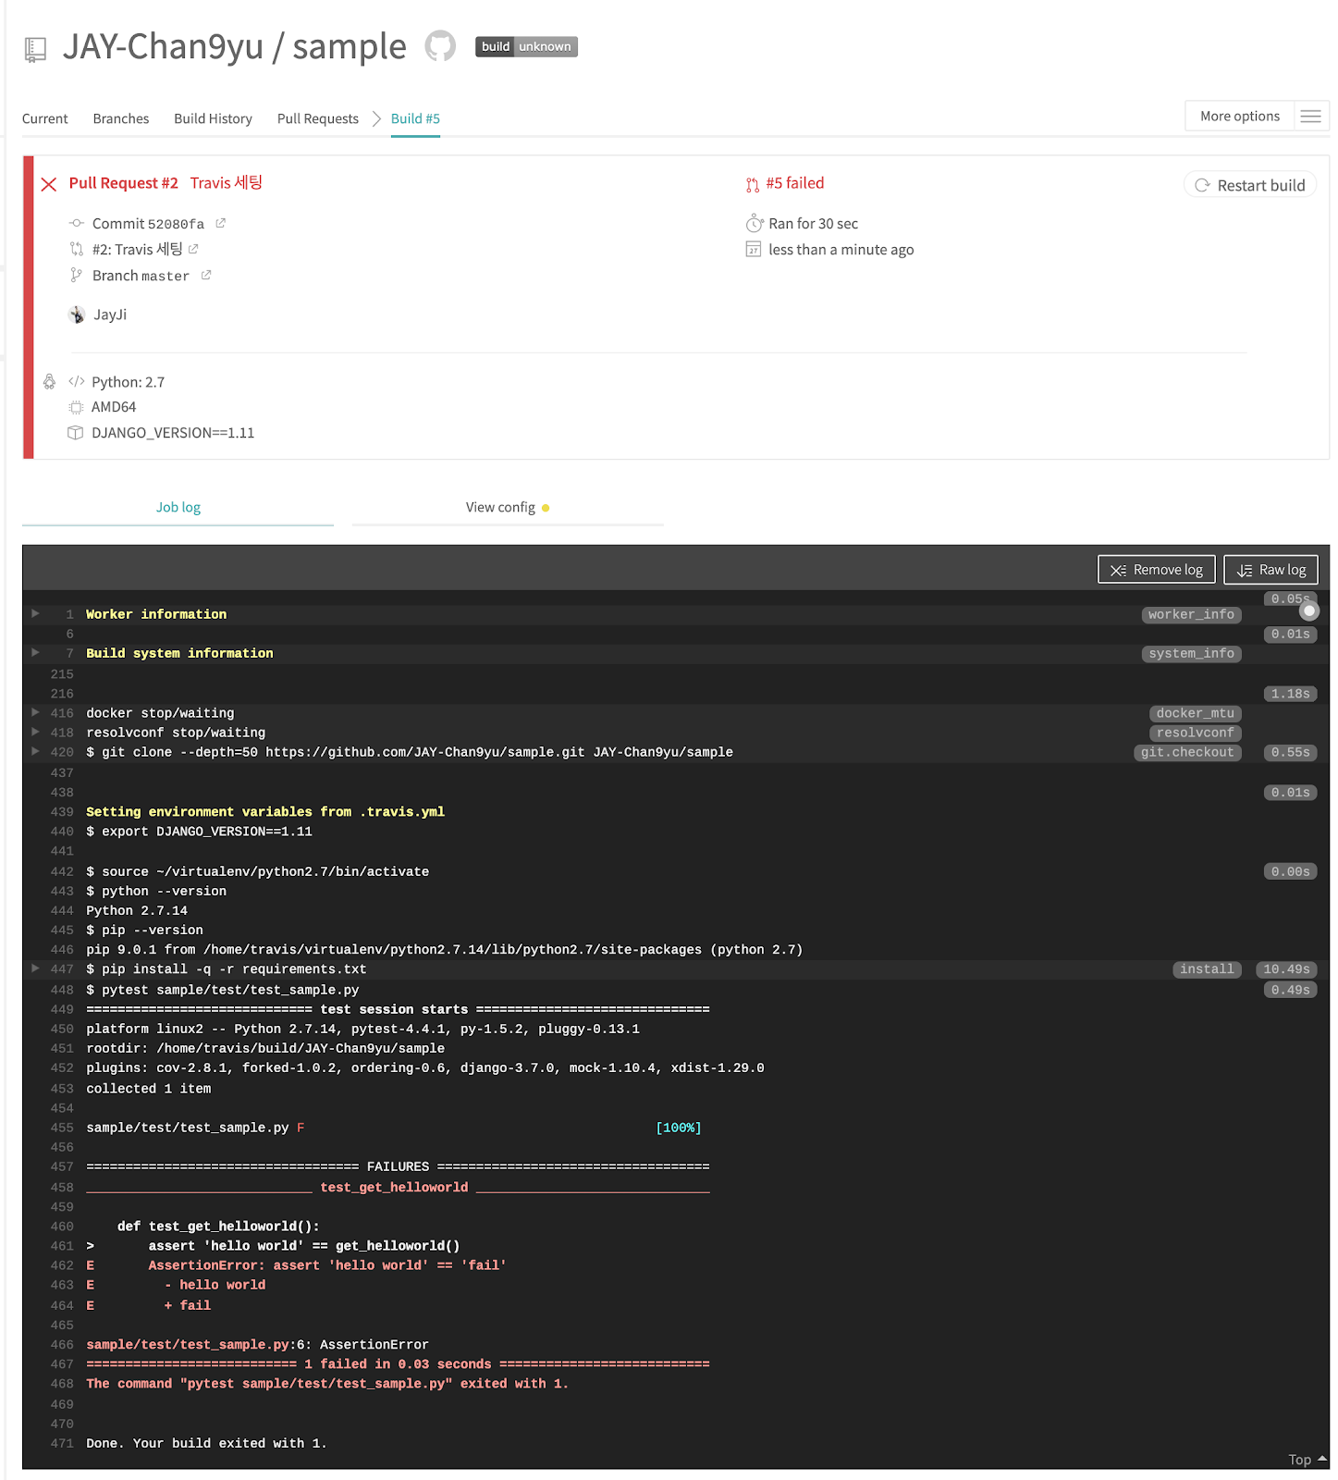Expand the resolvconf stop/waiting log fold
Image resolution: width=1338 pixels, height=1480 pixels.
36,732
